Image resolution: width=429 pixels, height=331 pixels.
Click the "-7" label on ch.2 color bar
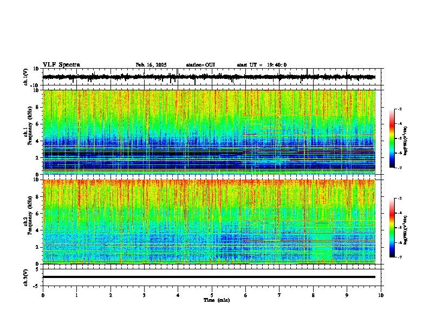(400, 257)
